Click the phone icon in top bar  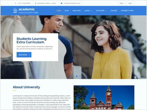point(16,3)
